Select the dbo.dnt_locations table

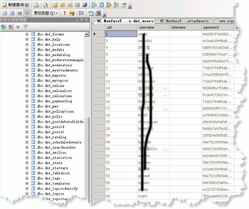[53, 44]
